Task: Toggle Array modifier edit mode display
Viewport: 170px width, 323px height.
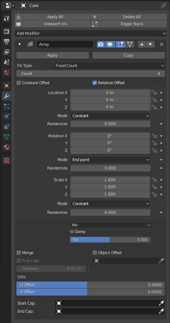Action: [x=120, y=44]
